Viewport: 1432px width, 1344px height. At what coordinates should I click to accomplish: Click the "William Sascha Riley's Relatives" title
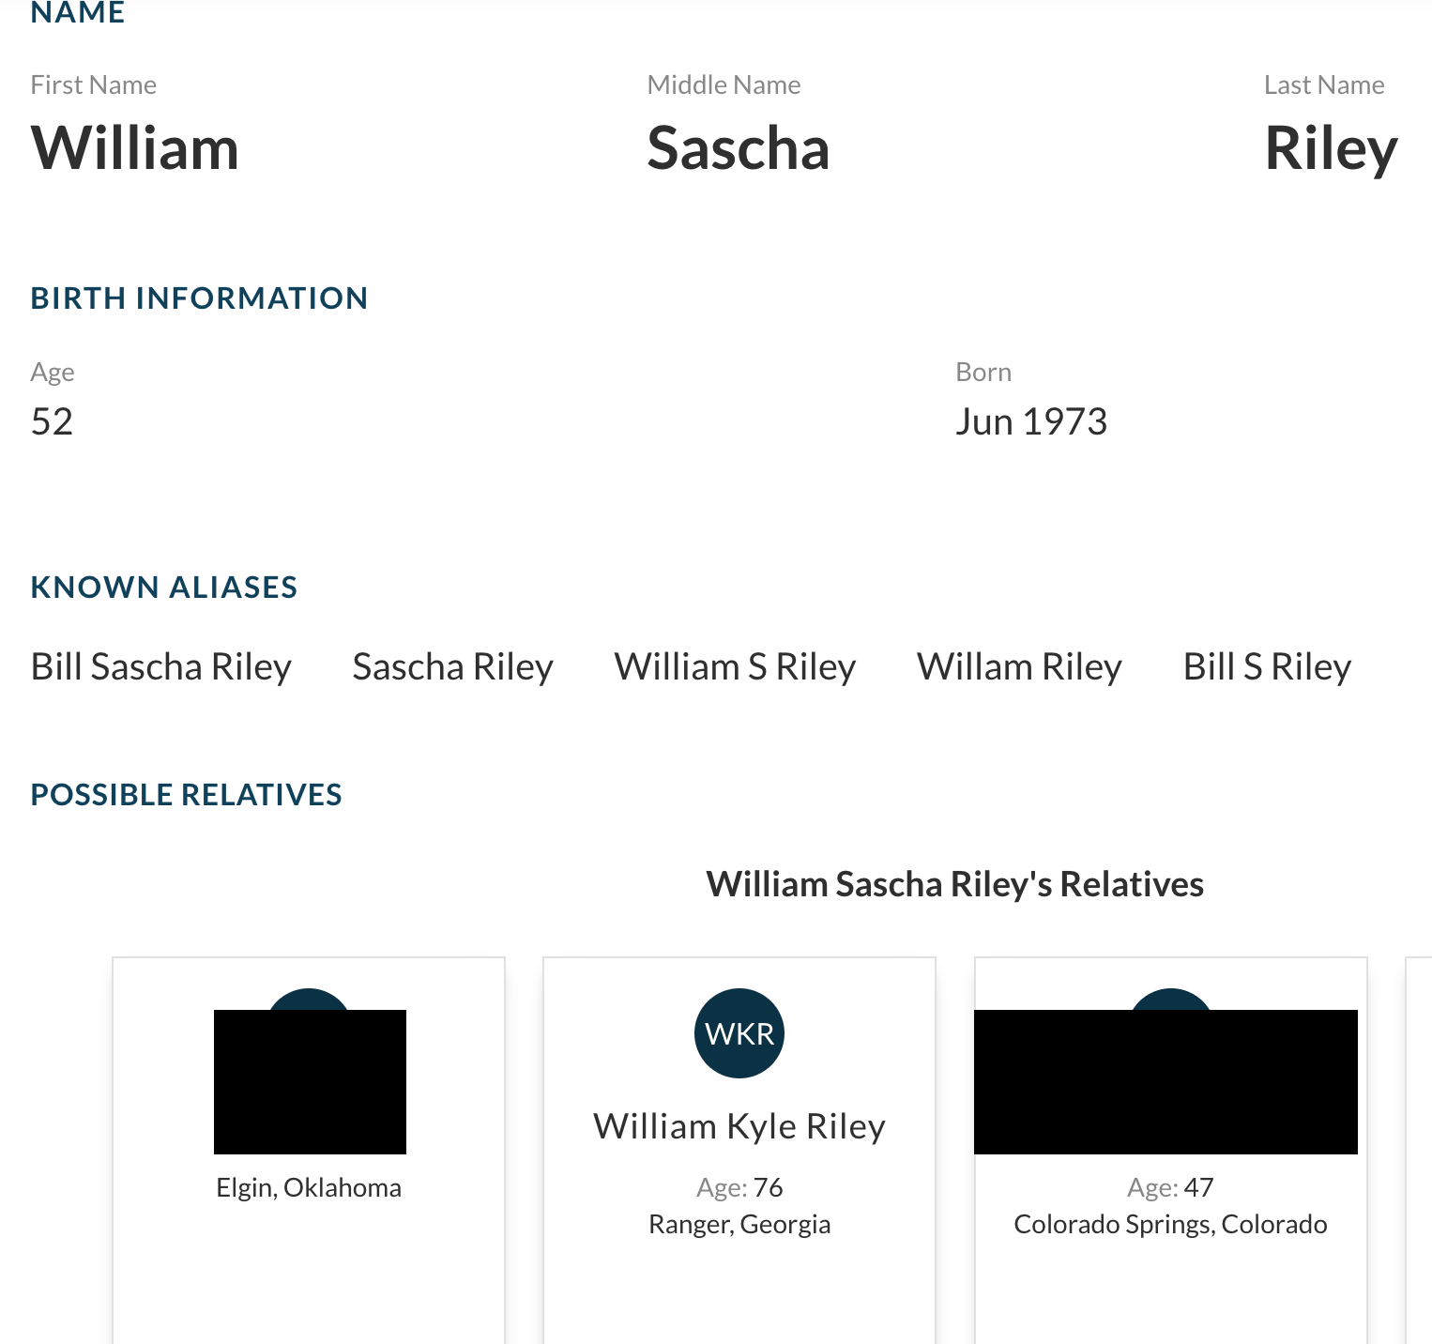tap(954, 884)
